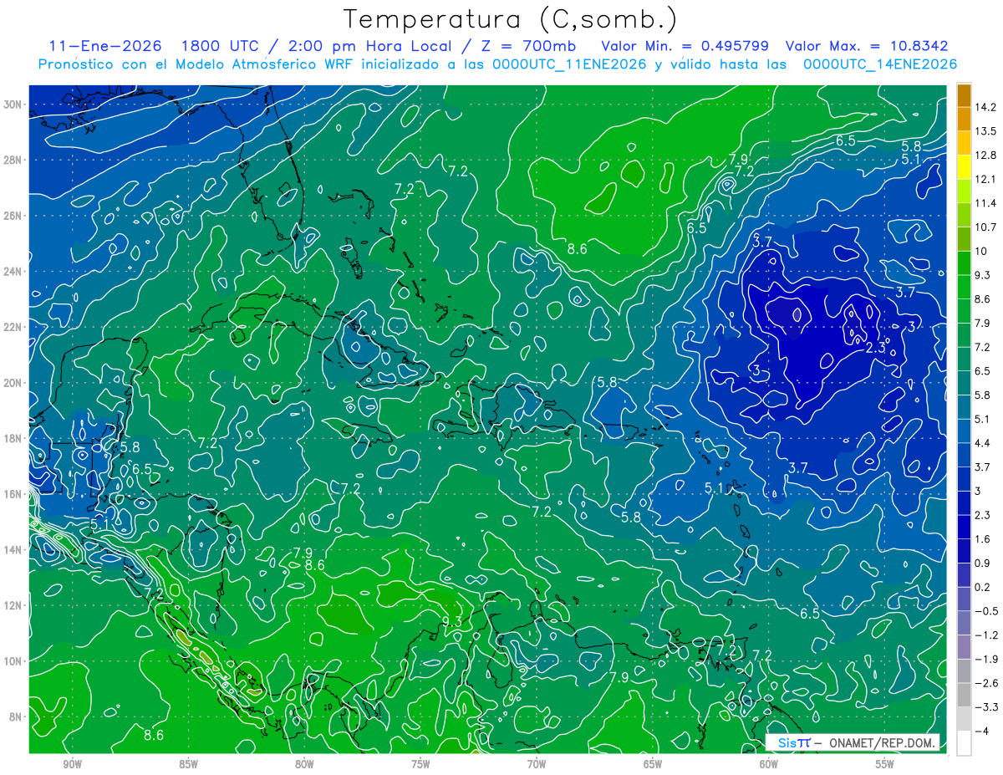Screen dimensions: 1003x775
Task: Click the 18N latitude axis label
Action: (x=13, y=438)
